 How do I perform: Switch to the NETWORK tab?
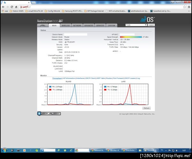coord(77,26)
